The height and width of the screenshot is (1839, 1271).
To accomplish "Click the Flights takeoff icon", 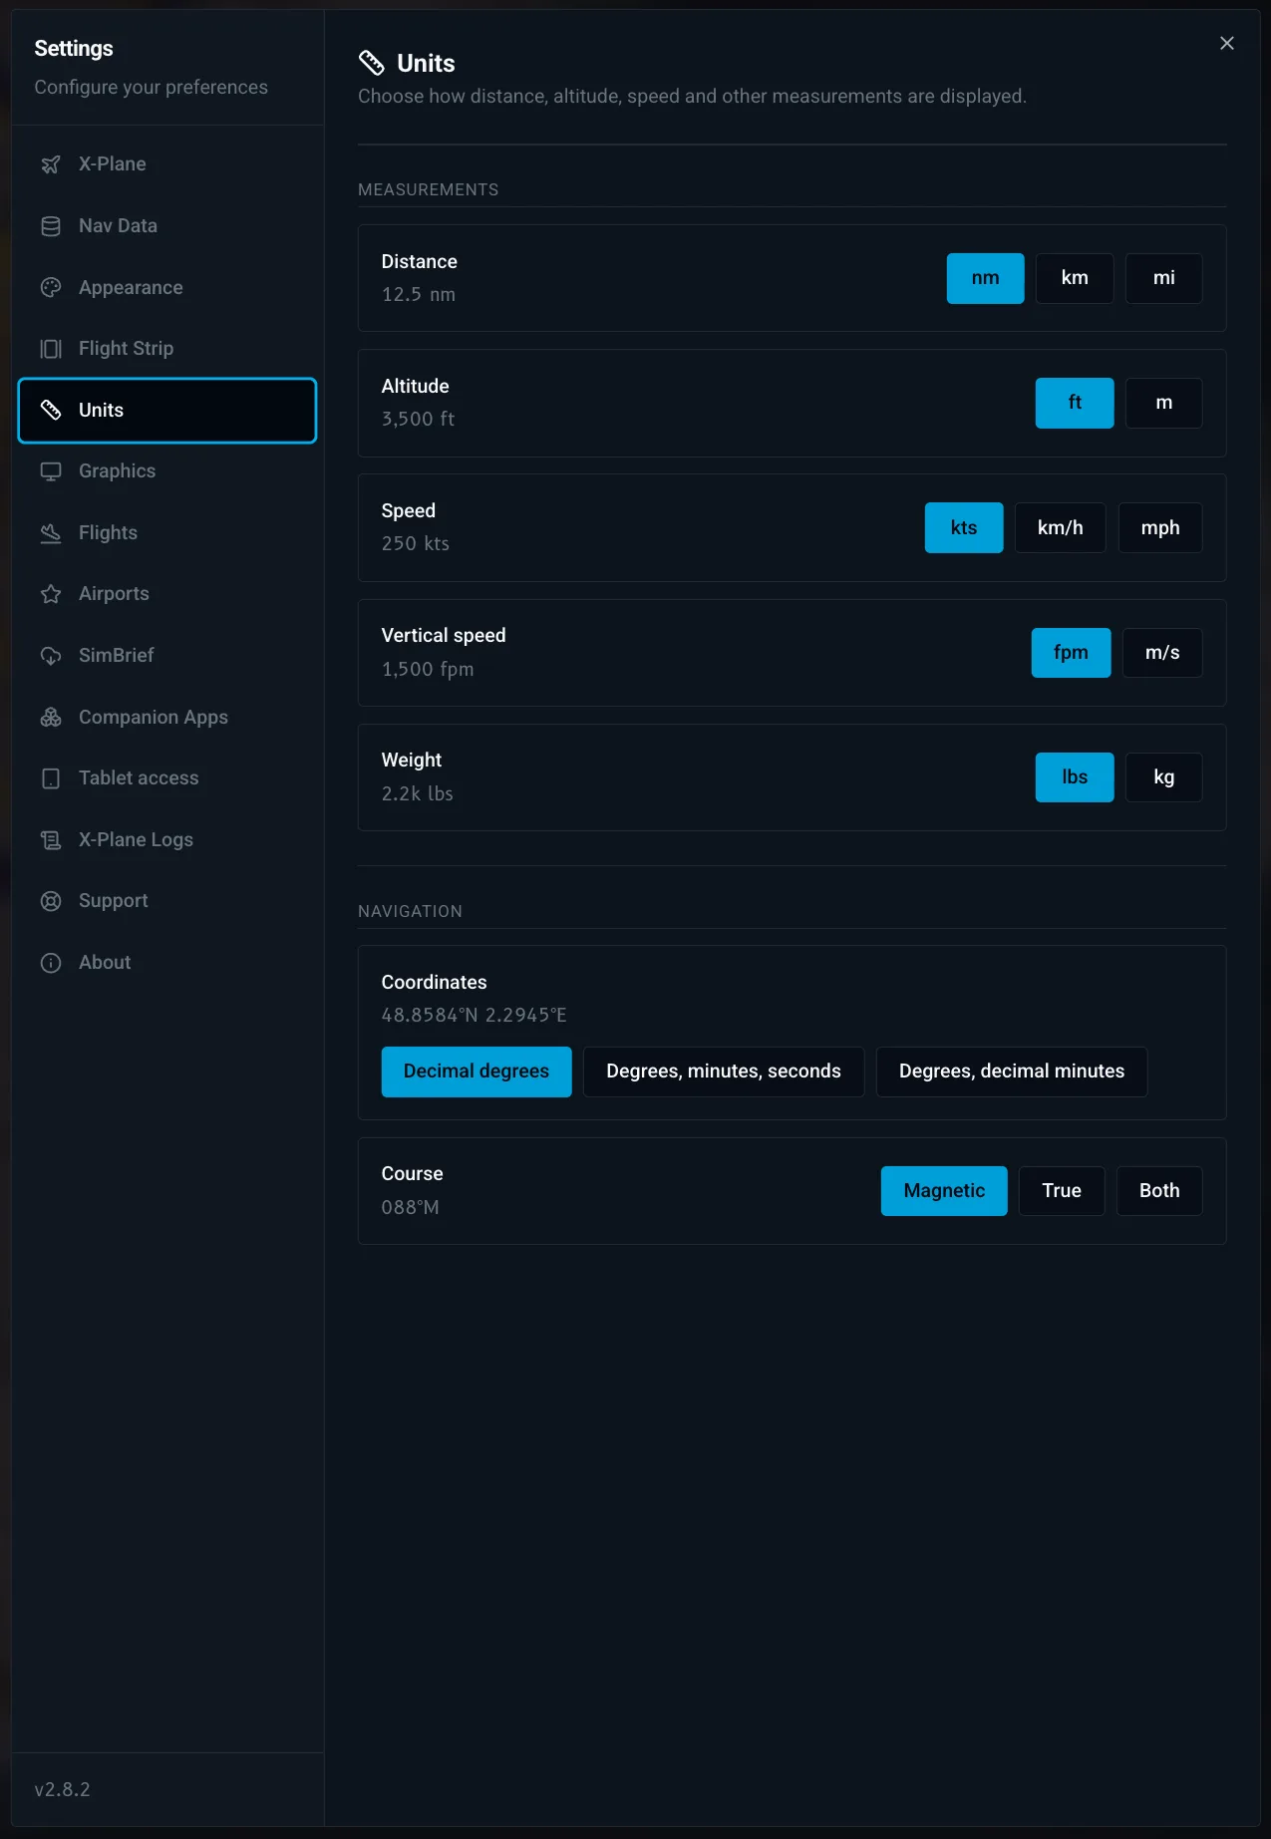I will (51, 533).
